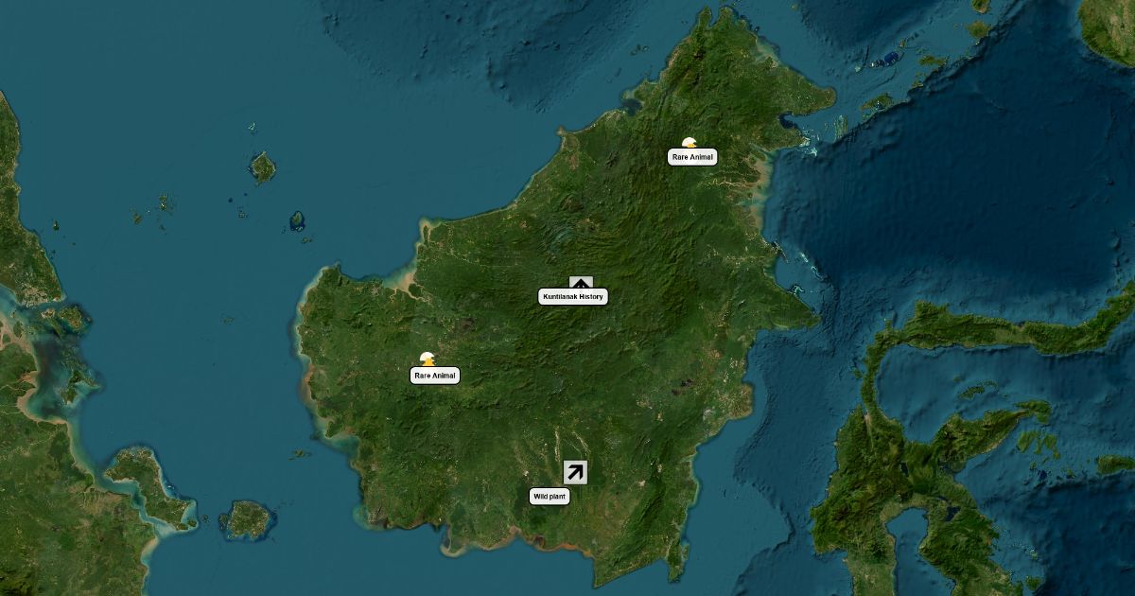Click the western Rare Animal label

click(x=435, y=376)
